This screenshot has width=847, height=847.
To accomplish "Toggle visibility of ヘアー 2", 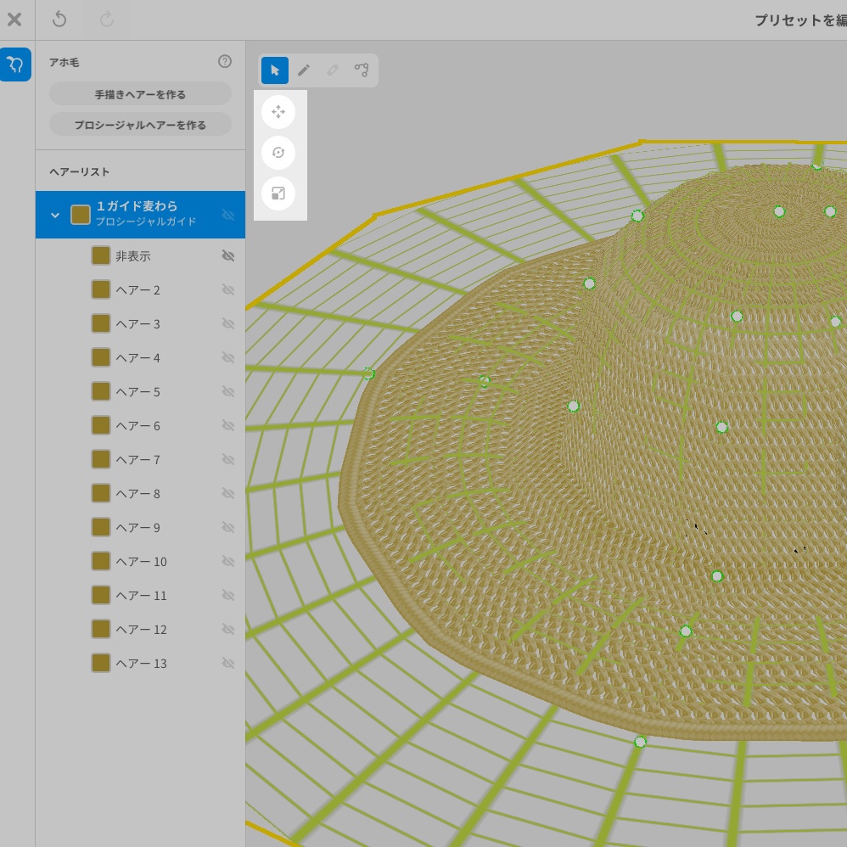I will [228, 290].
